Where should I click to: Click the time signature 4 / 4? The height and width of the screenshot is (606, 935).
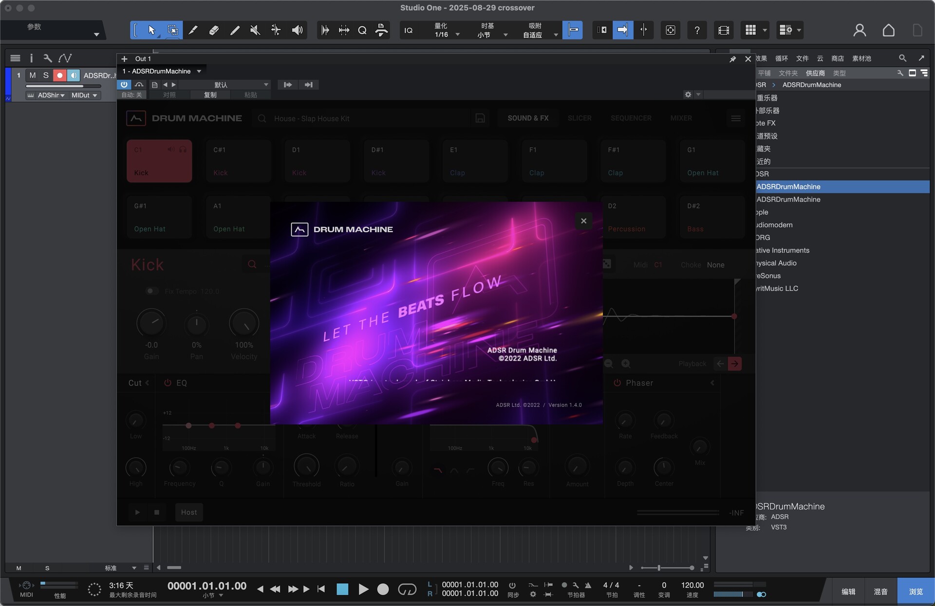click(x=611, y=585)
